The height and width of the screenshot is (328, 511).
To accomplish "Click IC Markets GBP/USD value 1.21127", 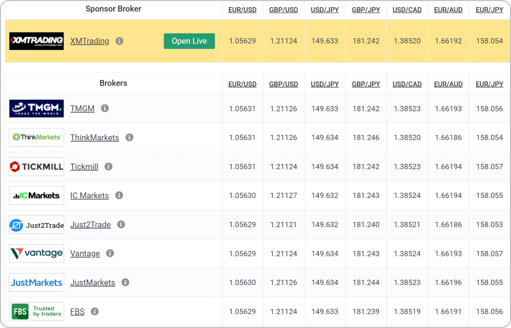I will click(283, 195).
